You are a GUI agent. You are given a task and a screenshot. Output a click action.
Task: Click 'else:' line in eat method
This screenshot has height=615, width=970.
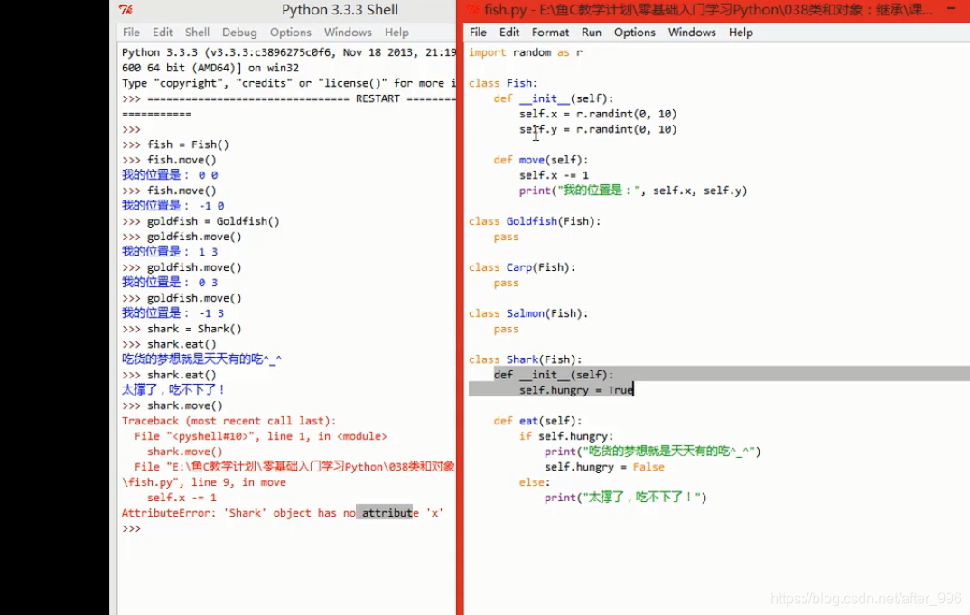point(535,482)
